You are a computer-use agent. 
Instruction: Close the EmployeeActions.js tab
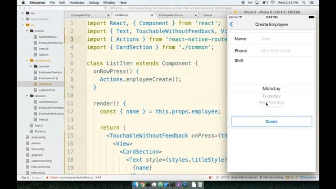pos(196,15)
